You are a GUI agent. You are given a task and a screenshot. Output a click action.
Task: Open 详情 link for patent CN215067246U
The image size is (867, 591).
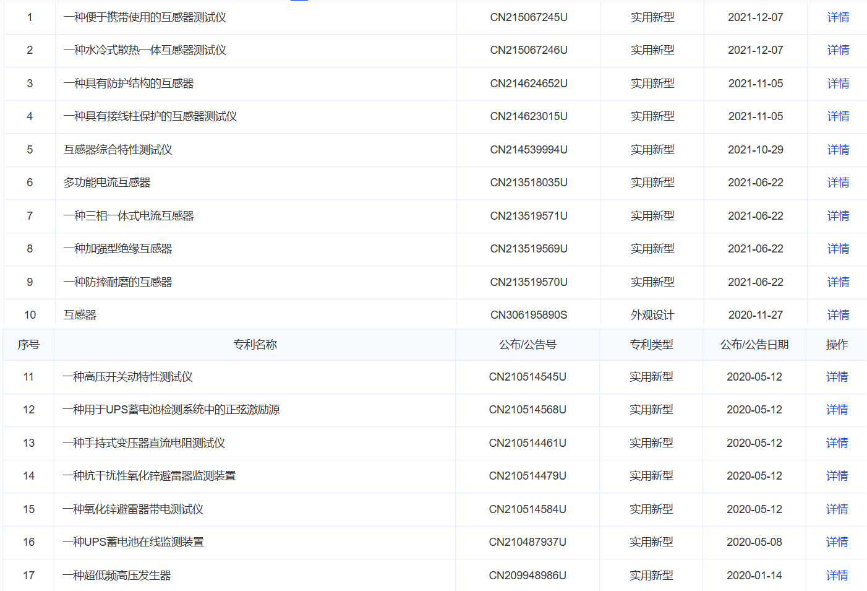838,50
